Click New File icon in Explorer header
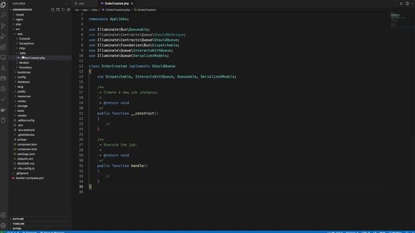The width and height of the screenshot is (415, 233). 53,10
